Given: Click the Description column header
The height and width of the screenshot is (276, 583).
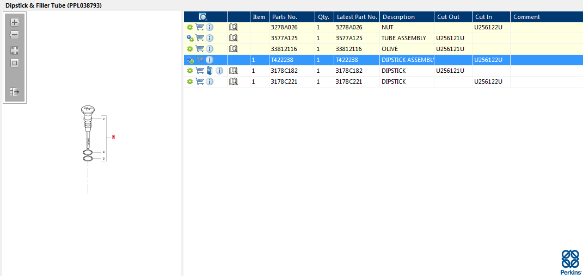Looking at the screenshot, I should (407, 17).
